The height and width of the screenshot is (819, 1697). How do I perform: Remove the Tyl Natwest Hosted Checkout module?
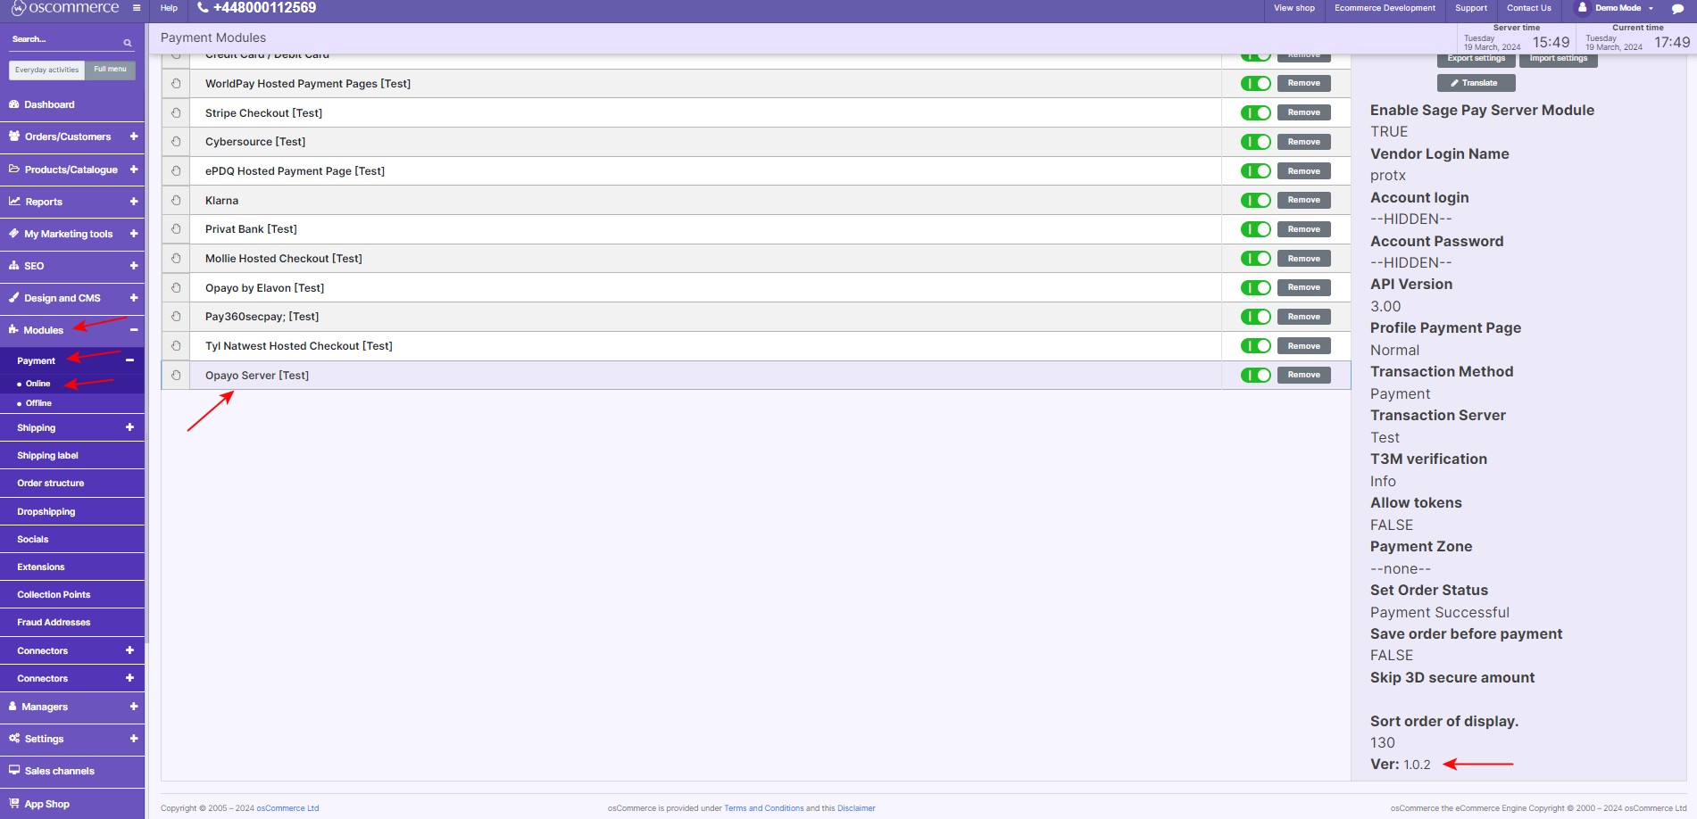[x=1303, y=346]
